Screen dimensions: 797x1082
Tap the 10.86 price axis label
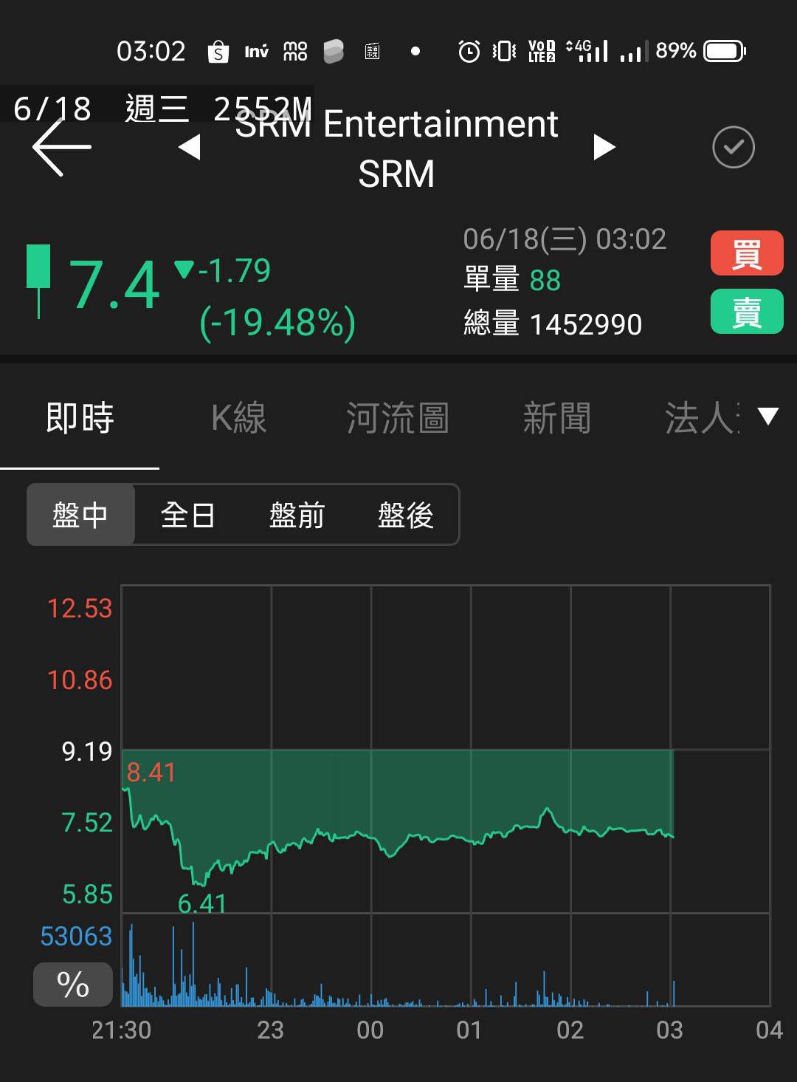pyautogui.click(x=80, y=680)
